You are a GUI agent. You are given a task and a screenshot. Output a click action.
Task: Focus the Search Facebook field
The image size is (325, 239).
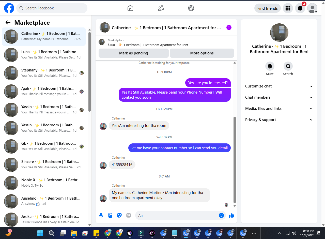click(52, 8)
